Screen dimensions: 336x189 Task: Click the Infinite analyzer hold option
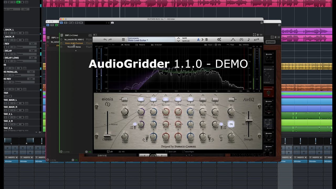[244, 45]
